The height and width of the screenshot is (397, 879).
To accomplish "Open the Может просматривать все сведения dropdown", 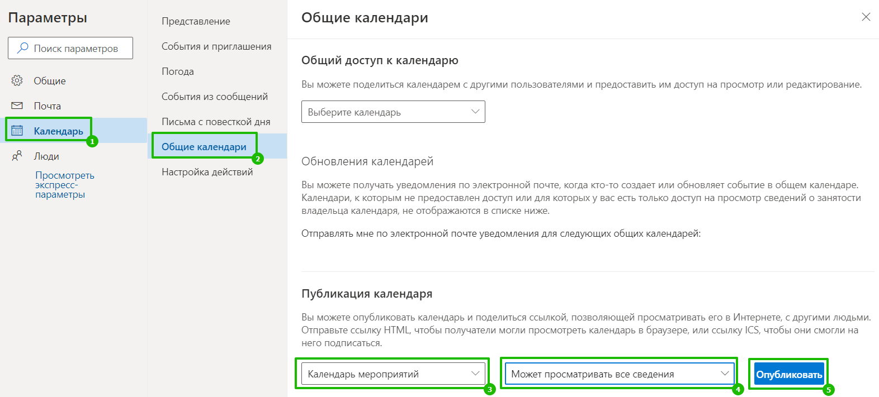I will click(619, 374).
